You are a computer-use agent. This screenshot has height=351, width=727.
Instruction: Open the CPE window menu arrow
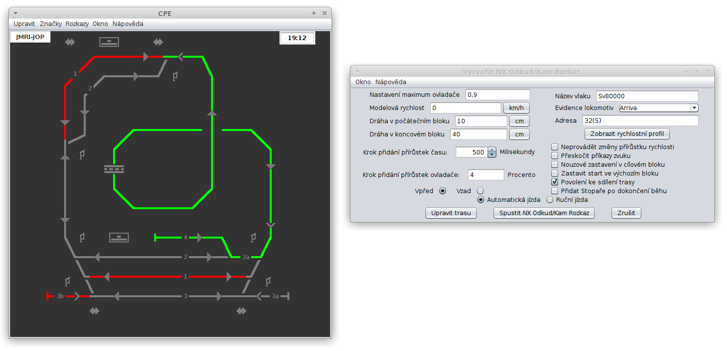[x=16, y=13]
